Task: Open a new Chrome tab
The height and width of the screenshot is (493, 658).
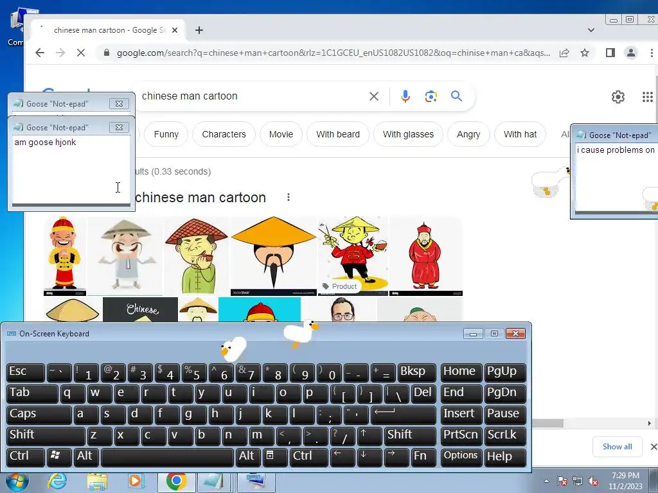Action: click(x=199, y=30)
